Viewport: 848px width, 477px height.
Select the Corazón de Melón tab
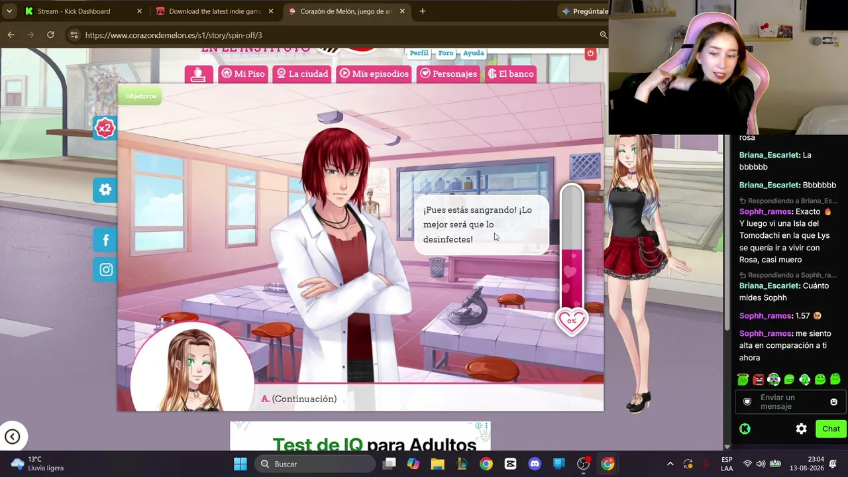click(x=346, y=11)
